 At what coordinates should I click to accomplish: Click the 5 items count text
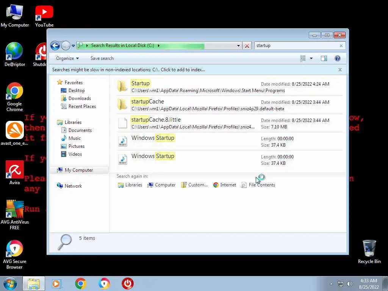click(x=87, y=238)
